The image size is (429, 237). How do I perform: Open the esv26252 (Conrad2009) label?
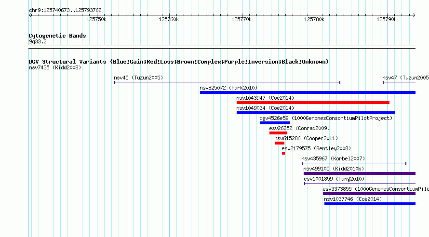click(x=299, y=128)
